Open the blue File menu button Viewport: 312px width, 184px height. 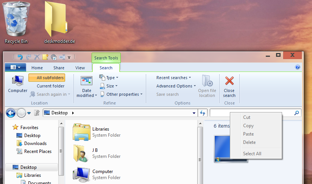click(16, 67)
